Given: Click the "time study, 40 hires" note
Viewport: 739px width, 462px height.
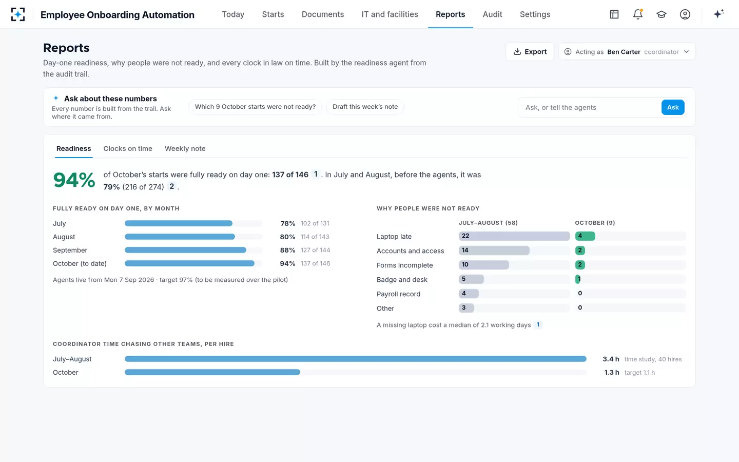Looking at the screenshot, I should point(653,359).
